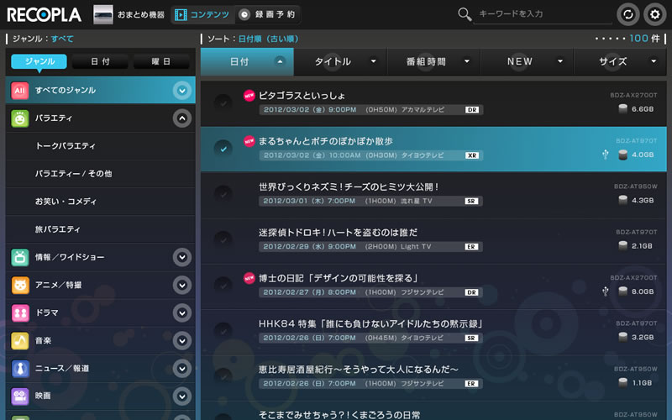
Task: Click the All genres icon
Action: point(19,91)
